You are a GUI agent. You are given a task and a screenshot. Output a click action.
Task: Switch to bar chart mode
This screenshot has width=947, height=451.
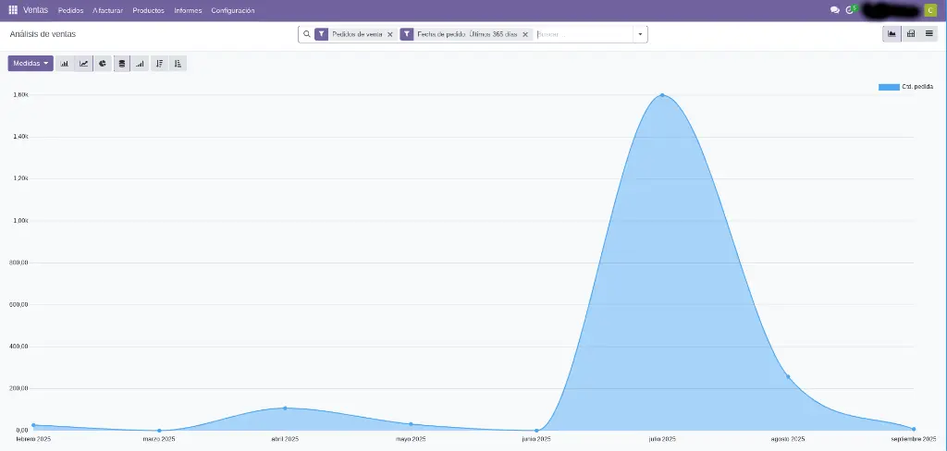tap(65, 64)
